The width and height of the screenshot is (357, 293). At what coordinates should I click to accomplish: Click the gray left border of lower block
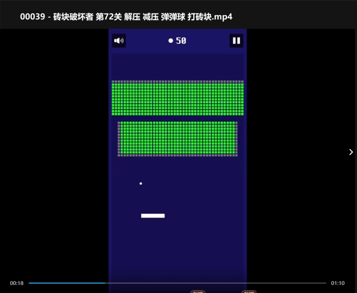pos(119,139)
